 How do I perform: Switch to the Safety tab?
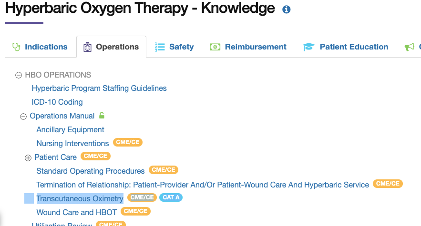click(174, 47)
